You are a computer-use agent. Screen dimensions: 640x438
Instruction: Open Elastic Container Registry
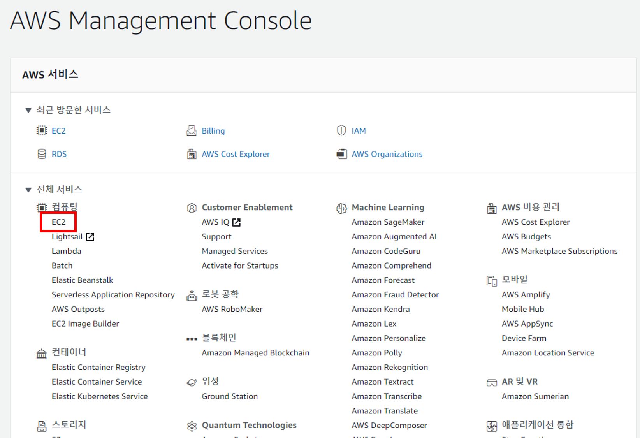(x=98, y=367)
